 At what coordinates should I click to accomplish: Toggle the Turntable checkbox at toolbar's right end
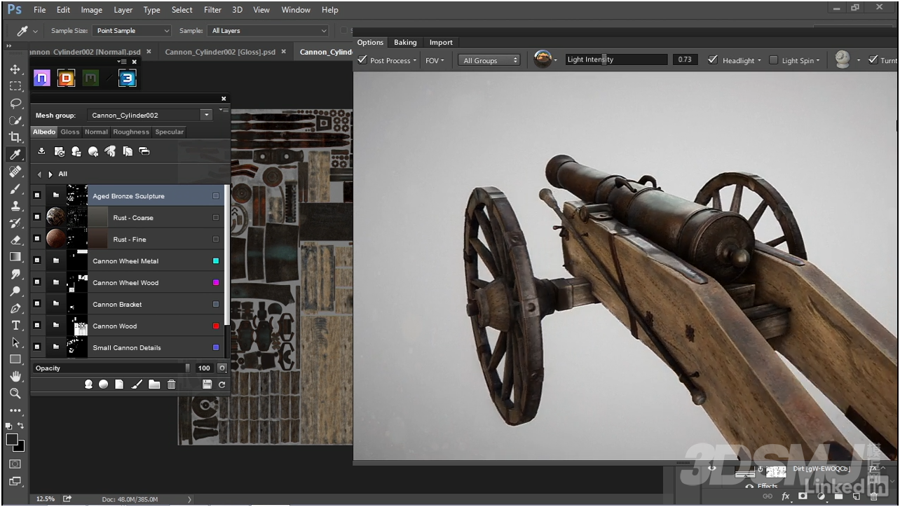pyautogui.click(x=873, y=60)
